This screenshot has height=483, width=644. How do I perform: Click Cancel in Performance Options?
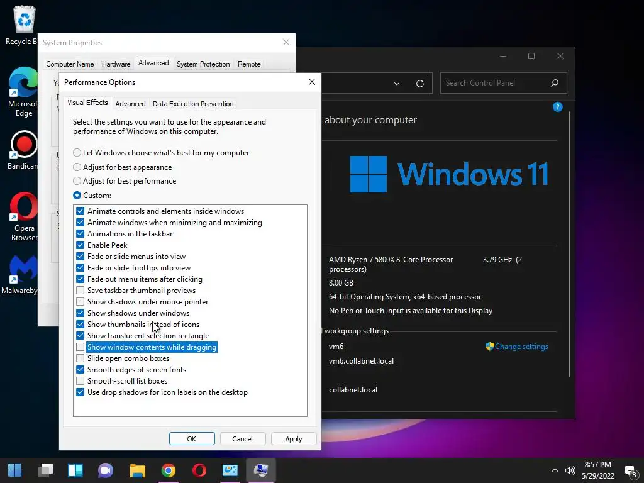pyautogui.click(x=242, y=438)
